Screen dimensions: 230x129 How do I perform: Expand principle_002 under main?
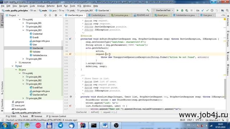(x=23, y=27)
